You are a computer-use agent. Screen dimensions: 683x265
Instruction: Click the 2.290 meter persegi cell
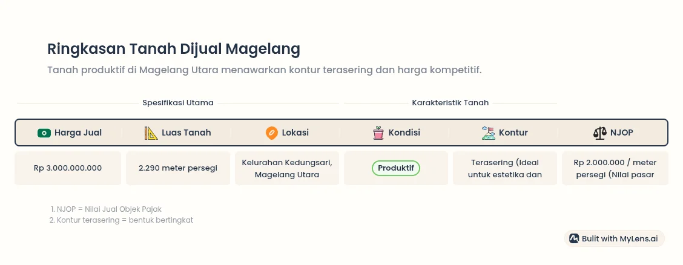click(x=178, y=168)
